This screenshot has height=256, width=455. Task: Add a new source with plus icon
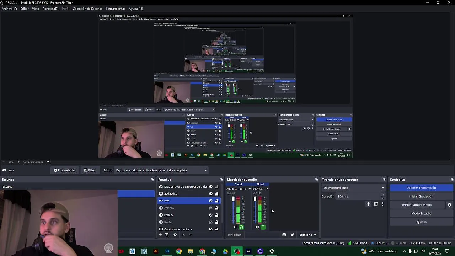[x=160, y=235]
